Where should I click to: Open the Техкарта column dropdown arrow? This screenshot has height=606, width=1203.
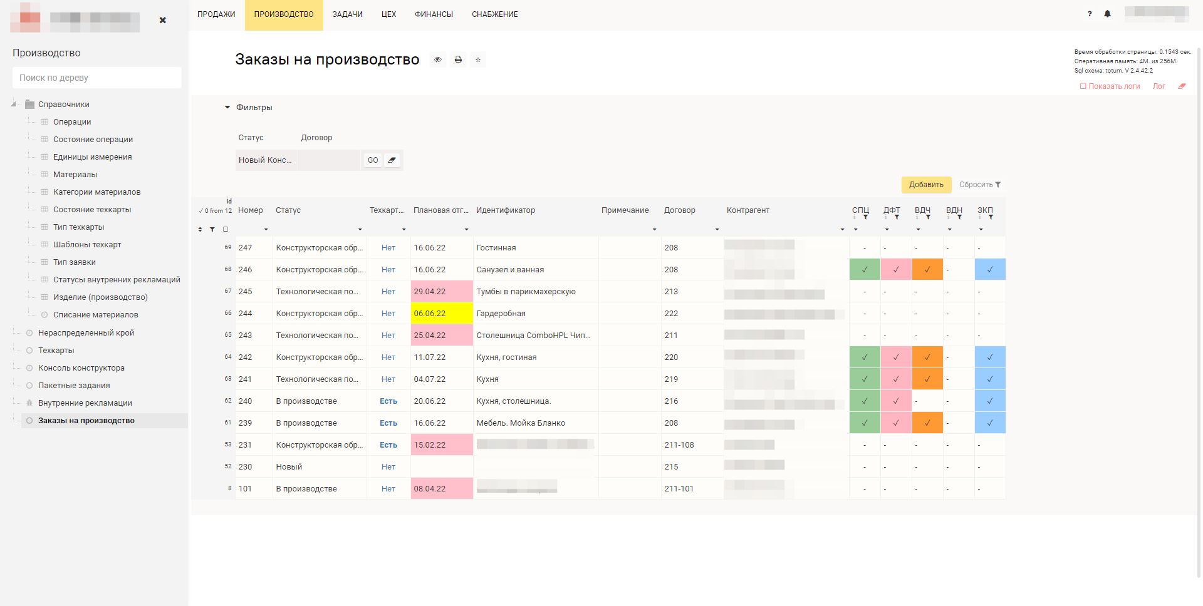(x=404, y=229)
